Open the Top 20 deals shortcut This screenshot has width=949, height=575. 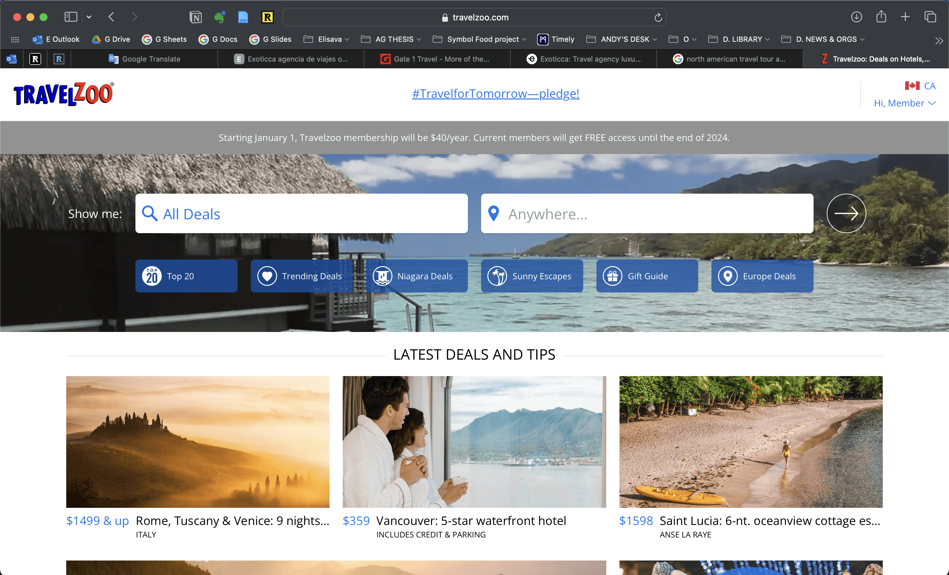pyautogui.click(x=187, y=276)
